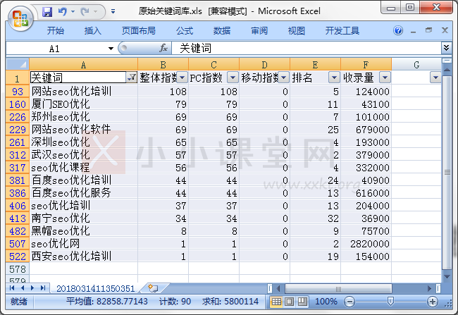Select cell 网站seo优化软件

click(84, 130)
